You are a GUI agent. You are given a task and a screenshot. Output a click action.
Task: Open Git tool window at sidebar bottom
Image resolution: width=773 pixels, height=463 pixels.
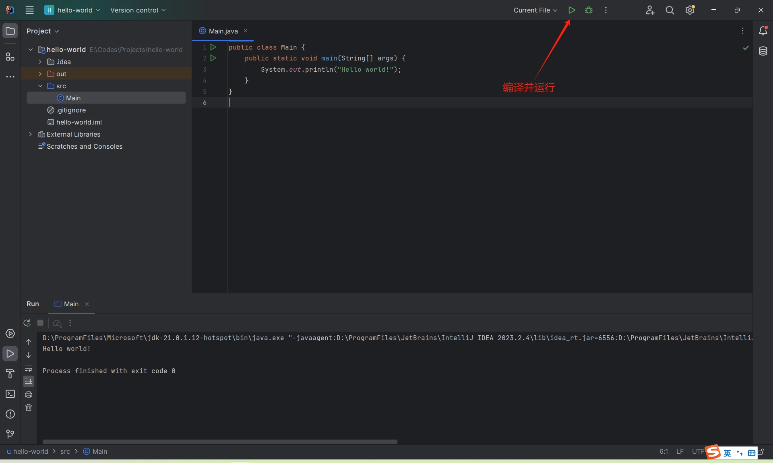pos(10,434)
